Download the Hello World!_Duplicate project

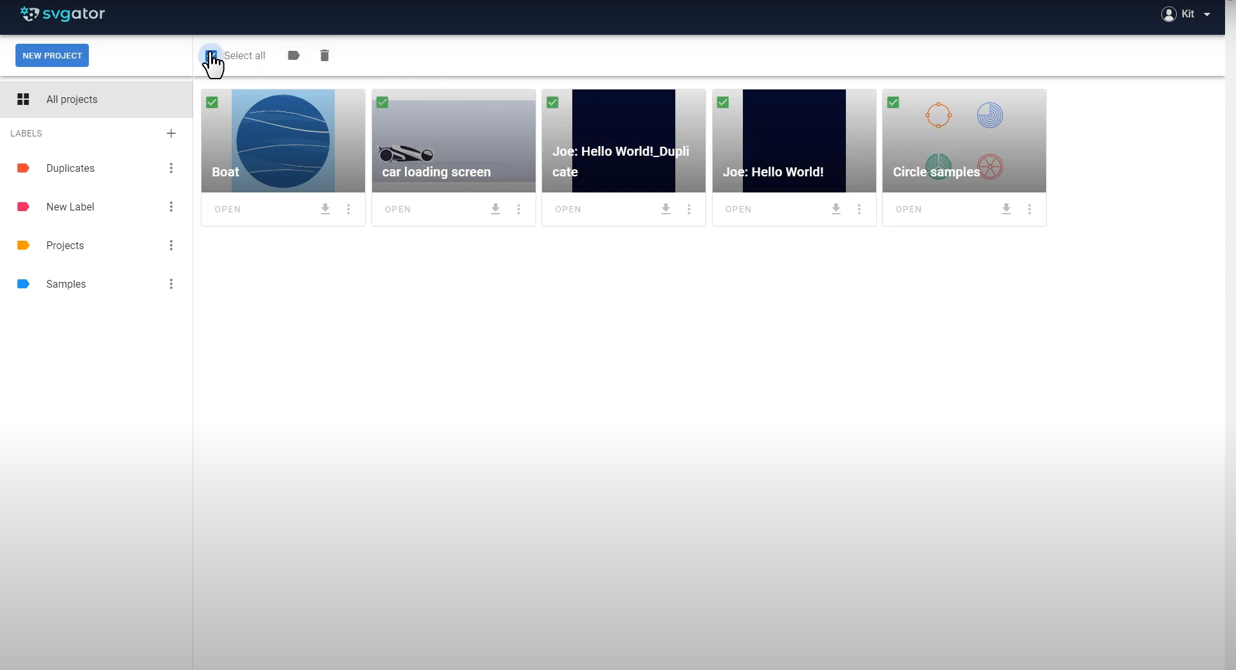(666, 209)
